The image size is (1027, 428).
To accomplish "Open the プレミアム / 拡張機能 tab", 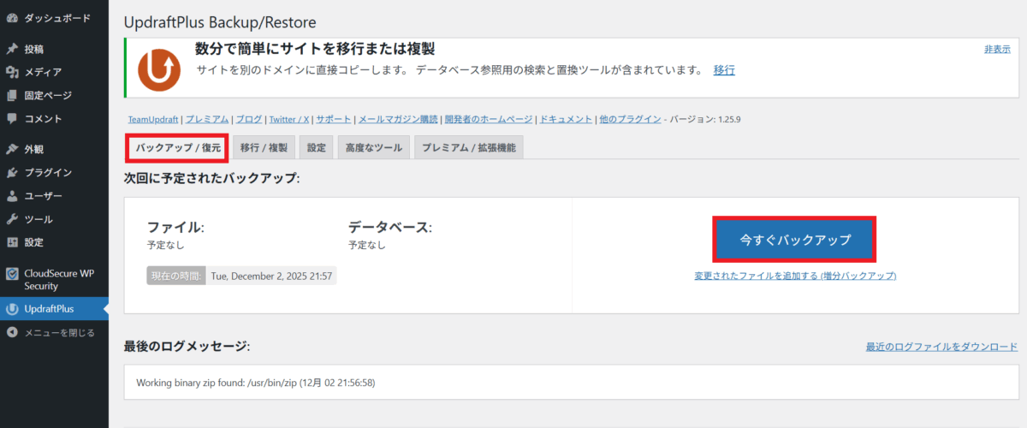I will coord(468,147).
